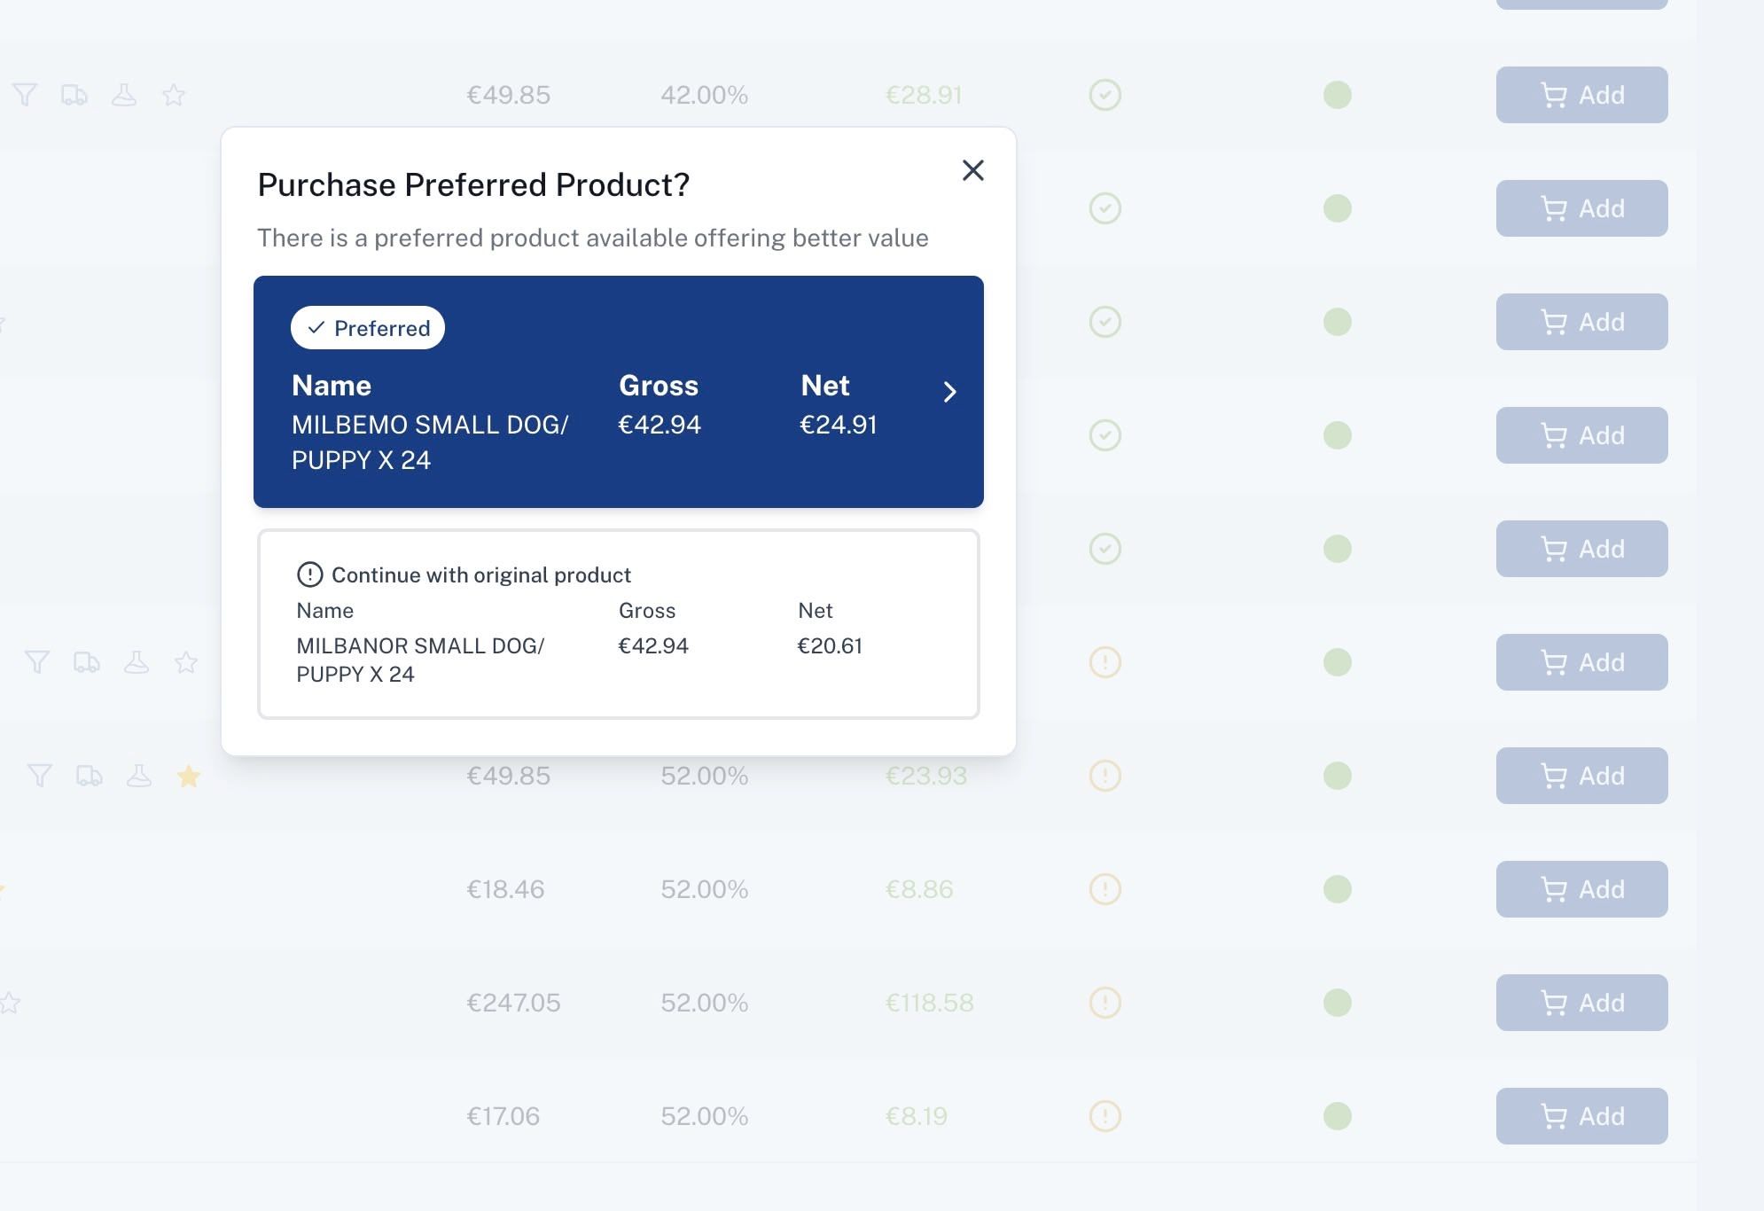Click the funnel icon on the yellow-star row
The height and width of the screenshot is (1211, 1764).
tap(39, 776)
